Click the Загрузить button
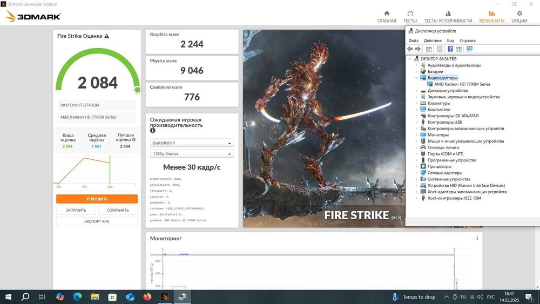Image resolution: width=540 pixels, height=304 pixels. tap(76, 210)
